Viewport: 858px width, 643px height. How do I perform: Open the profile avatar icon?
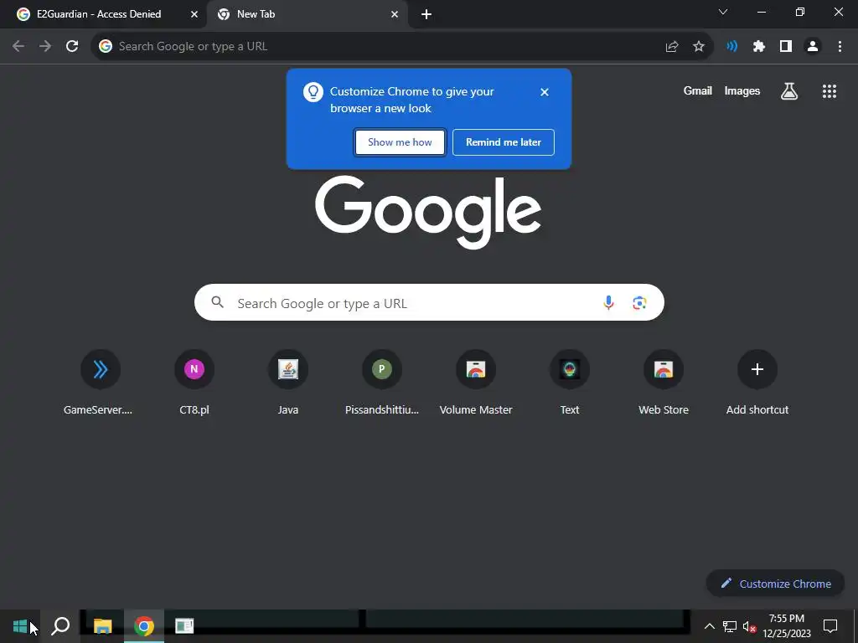(x=813, y=47)
